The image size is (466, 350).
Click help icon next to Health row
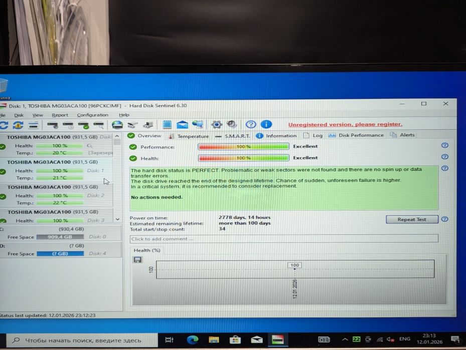[444, 157]
